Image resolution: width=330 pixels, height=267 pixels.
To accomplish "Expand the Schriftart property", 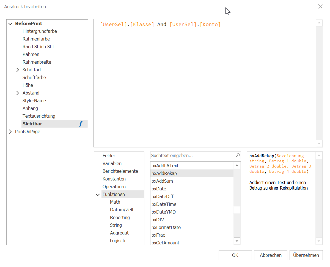I will click(x=18, y=70).
